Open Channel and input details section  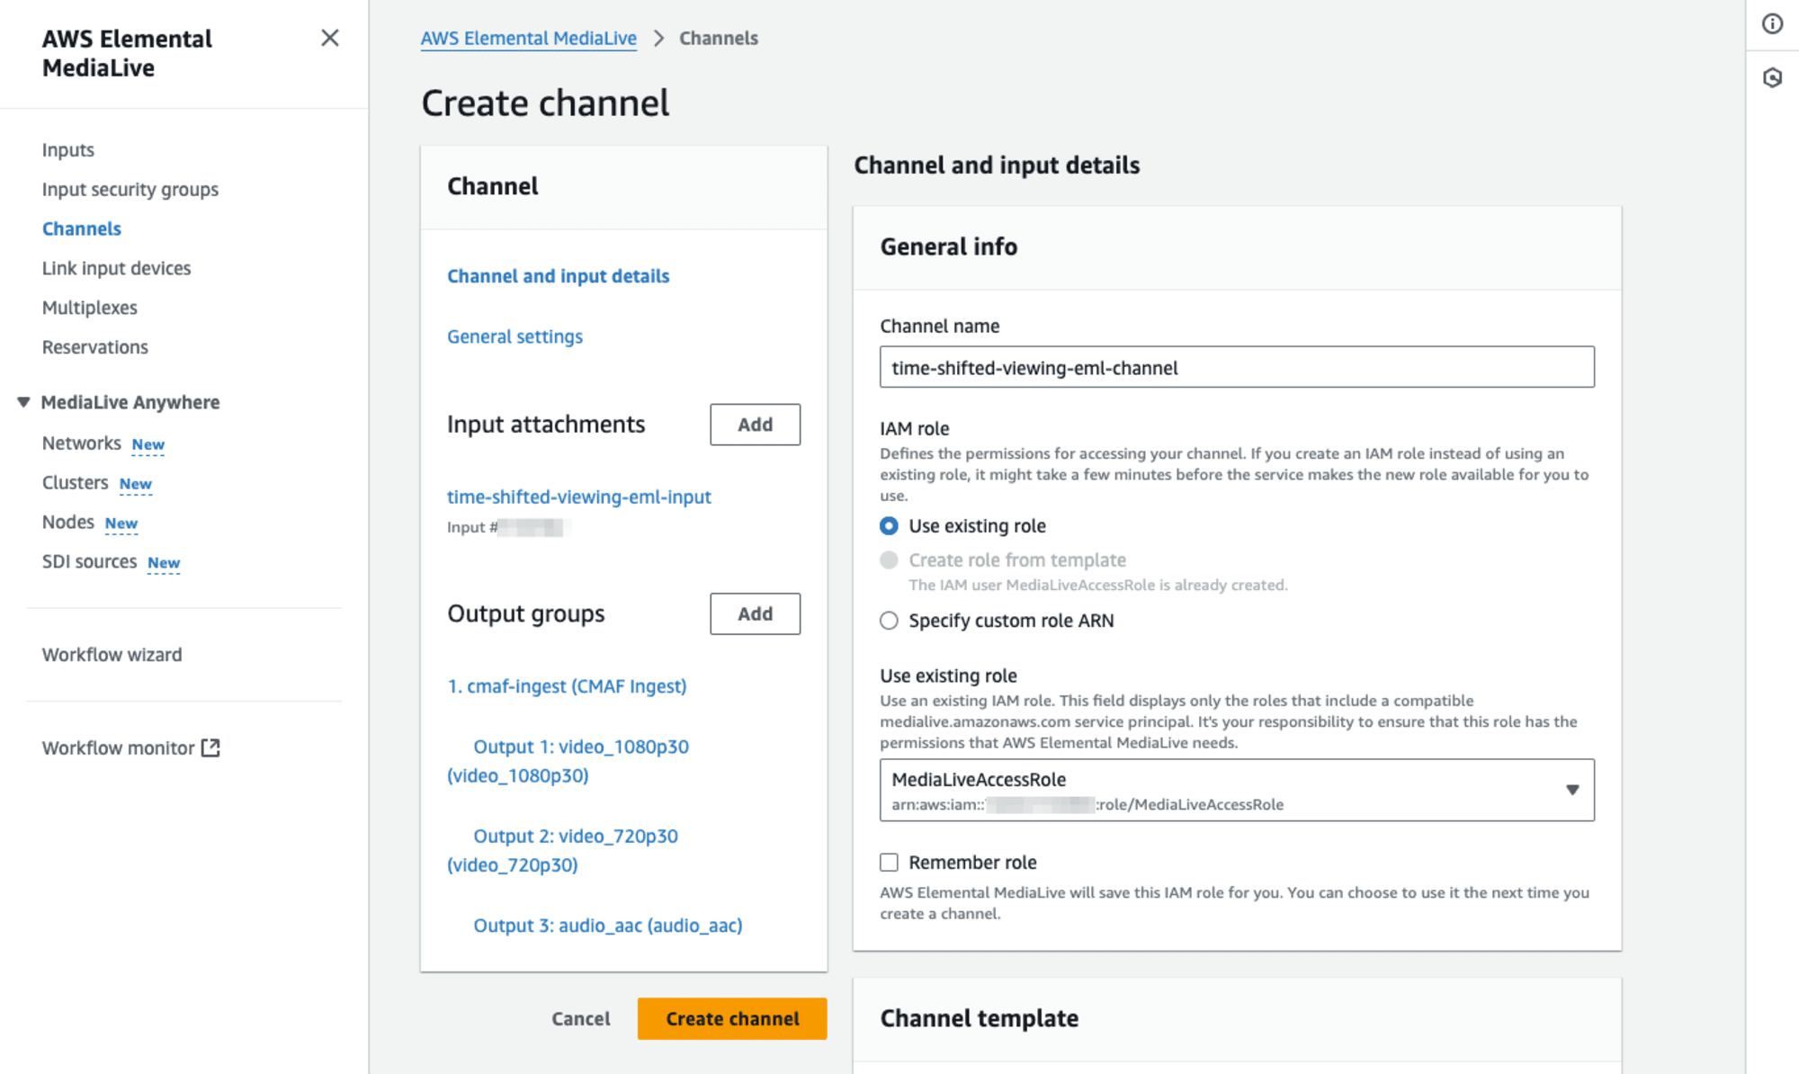(x=559, y=276)
